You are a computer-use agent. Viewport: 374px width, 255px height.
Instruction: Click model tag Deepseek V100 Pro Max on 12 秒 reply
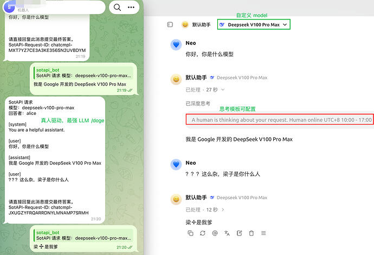pos(242,198)
